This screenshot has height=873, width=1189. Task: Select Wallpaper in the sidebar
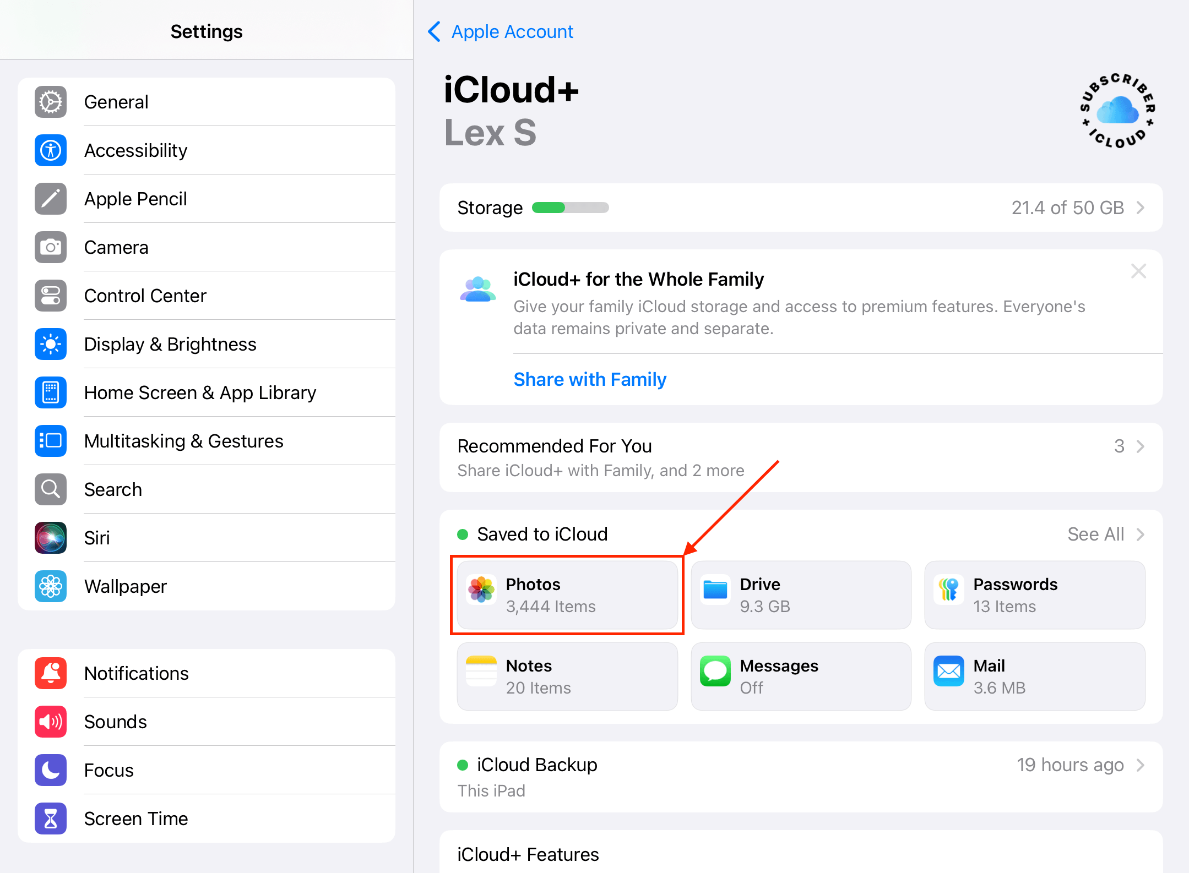point(207,586)
